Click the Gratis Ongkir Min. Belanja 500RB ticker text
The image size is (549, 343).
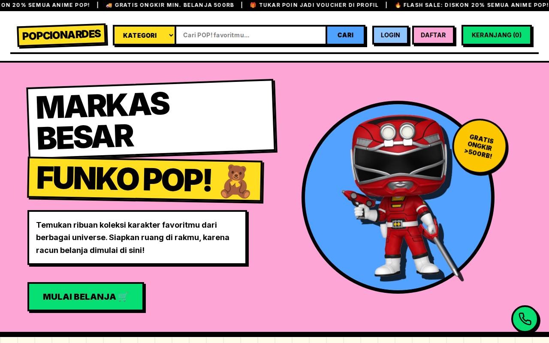(170, 5)
